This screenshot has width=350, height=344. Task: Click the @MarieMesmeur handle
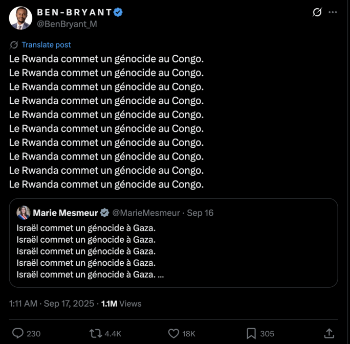[146, 213]
